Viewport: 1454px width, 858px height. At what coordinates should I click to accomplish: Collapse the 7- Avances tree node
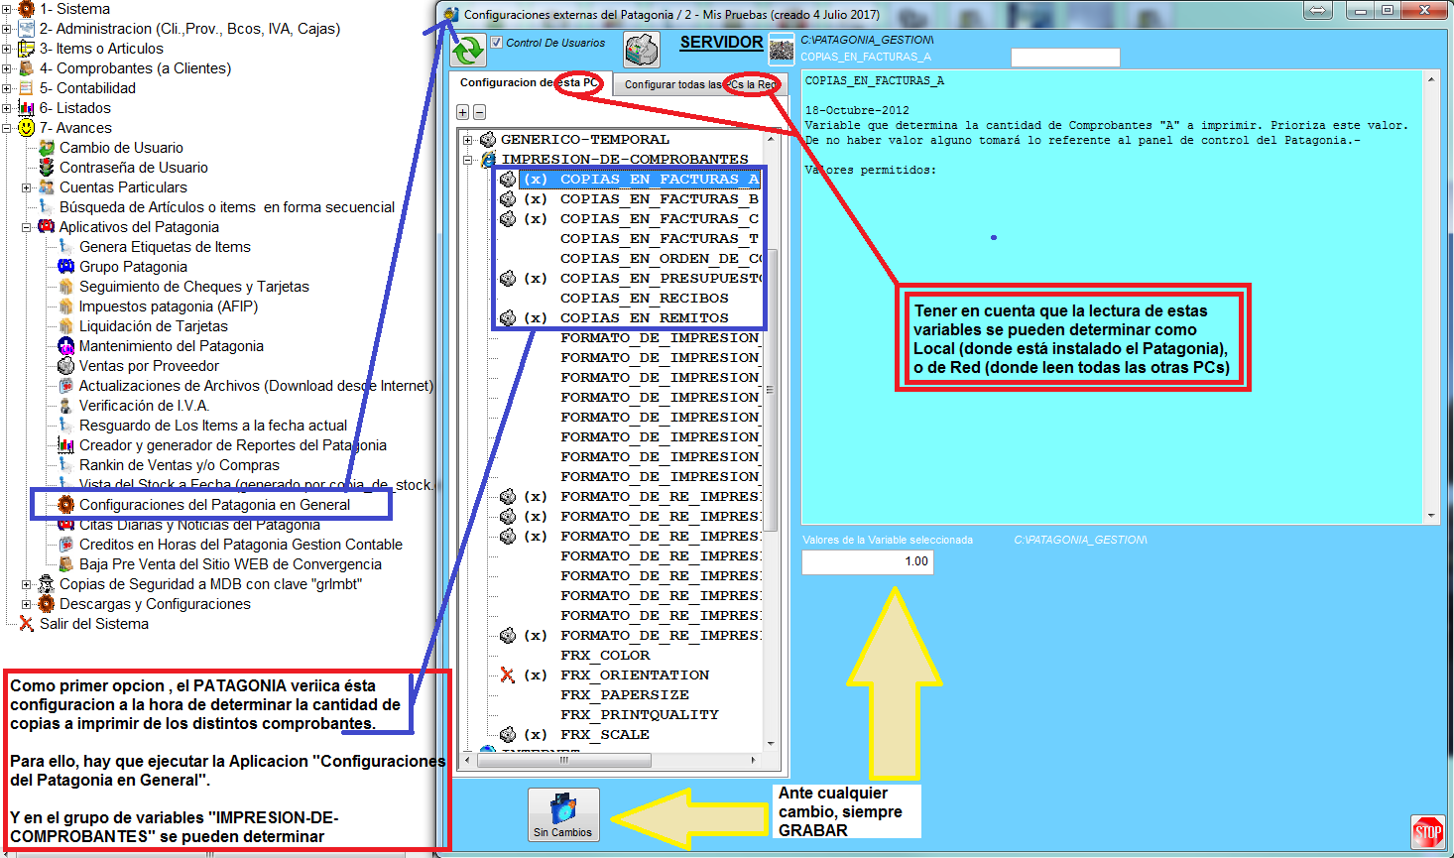point(7,128)
